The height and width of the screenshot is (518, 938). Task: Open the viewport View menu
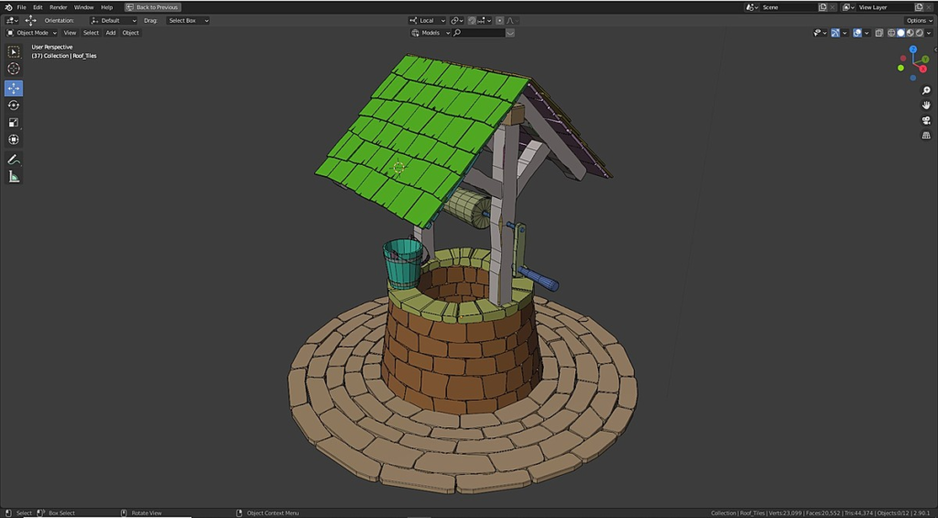pyautogui.click(x=70, y=33)
